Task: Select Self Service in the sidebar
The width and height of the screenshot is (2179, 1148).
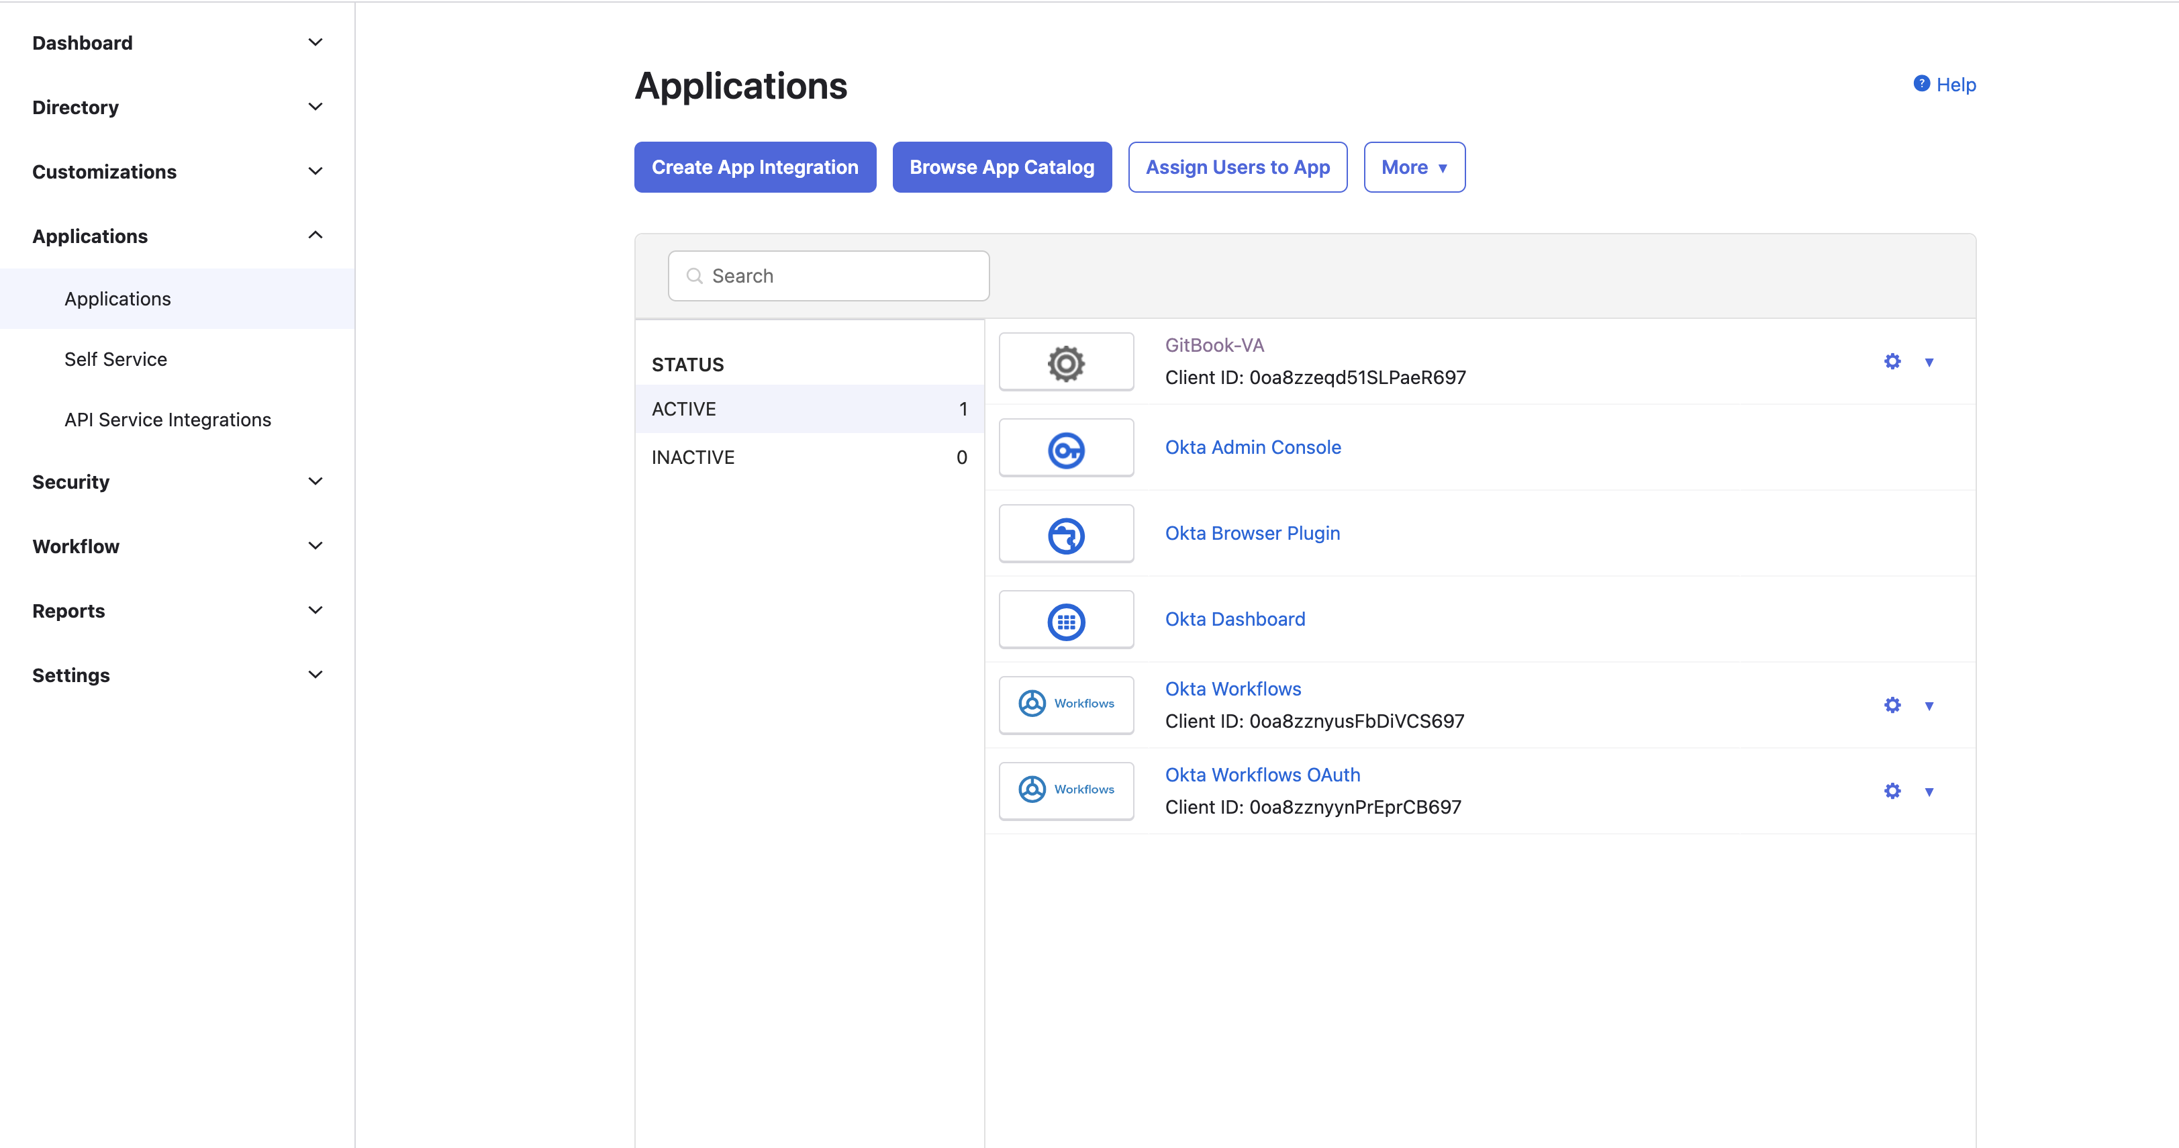Action: [x=115, y=358]
